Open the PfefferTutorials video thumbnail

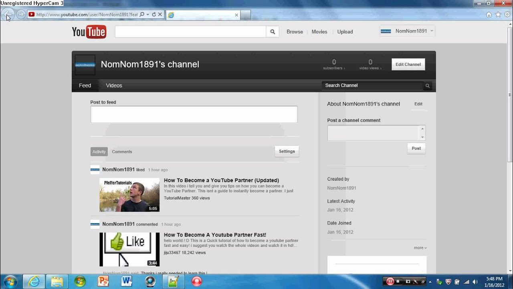point(129,195)
